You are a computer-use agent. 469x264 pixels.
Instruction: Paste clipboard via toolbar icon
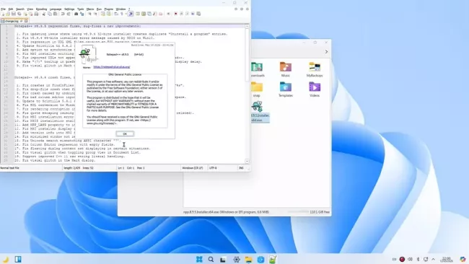point(55,14)
